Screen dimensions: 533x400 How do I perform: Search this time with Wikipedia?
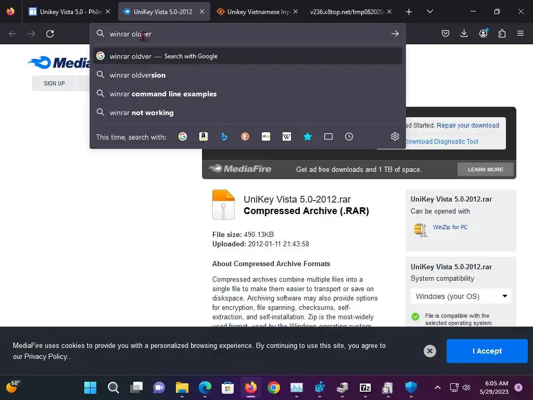287,137
